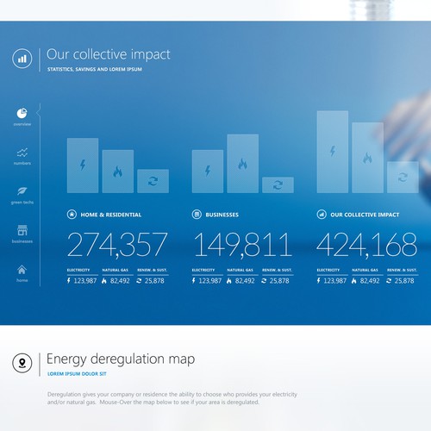Click the Lorem Ipsum Dolor Sit subtitle link
This screenshot has width=431, height=431.
tap(77, 374)
